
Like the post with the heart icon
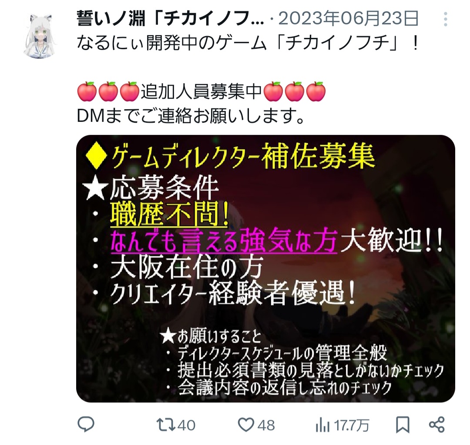coord(246,425)
